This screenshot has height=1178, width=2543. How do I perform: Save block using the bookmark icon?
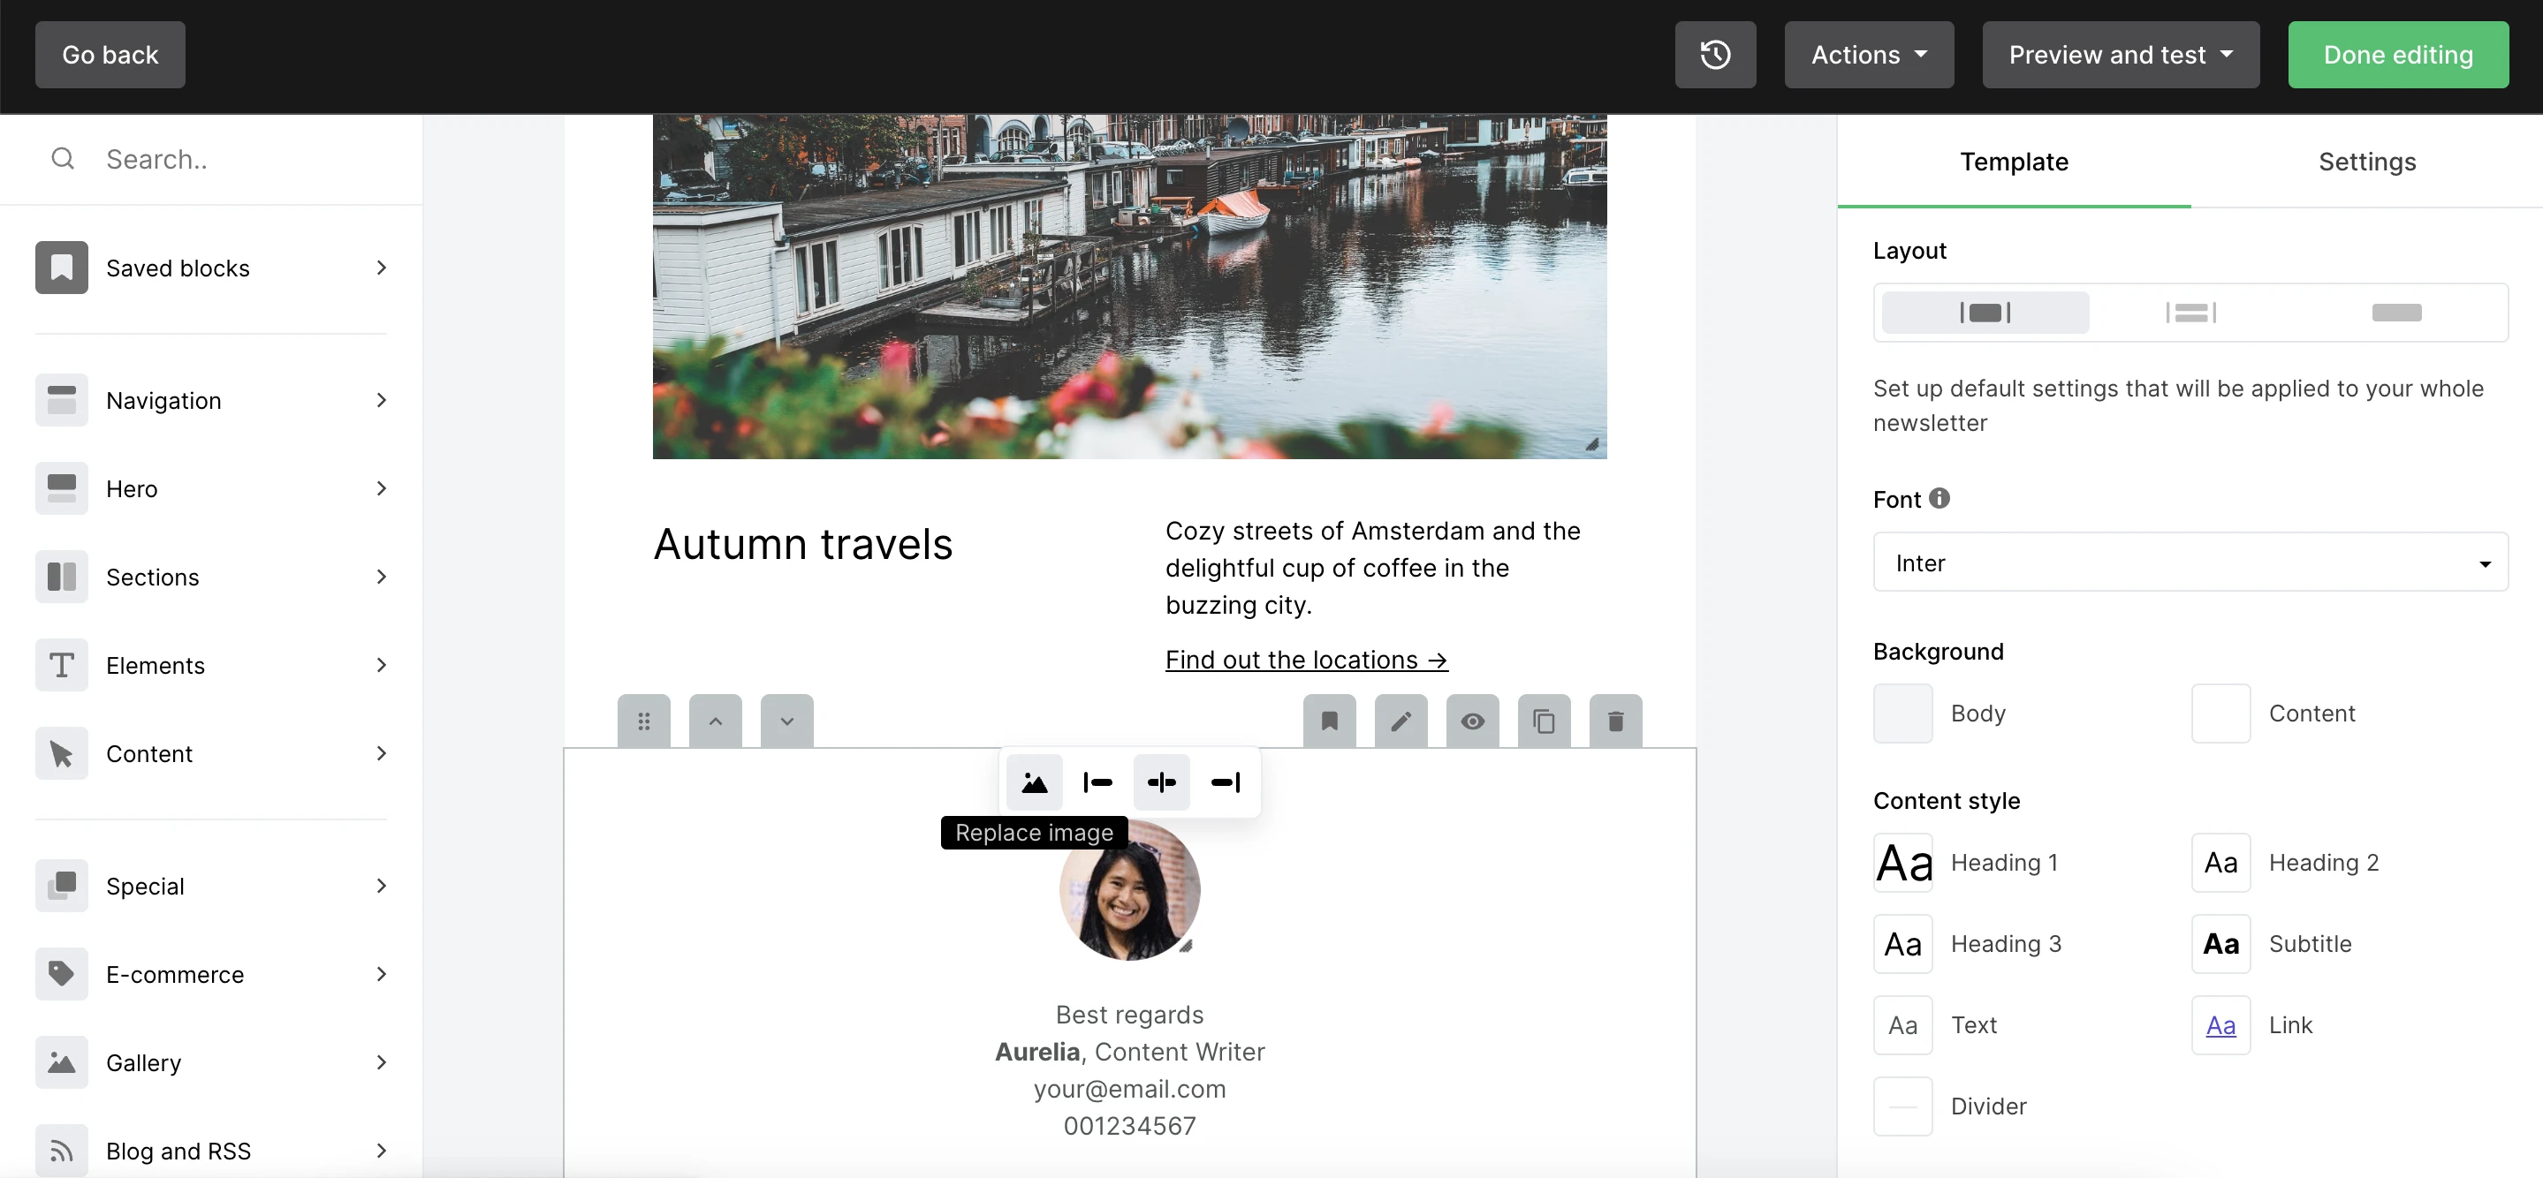tap(1329, 721)
